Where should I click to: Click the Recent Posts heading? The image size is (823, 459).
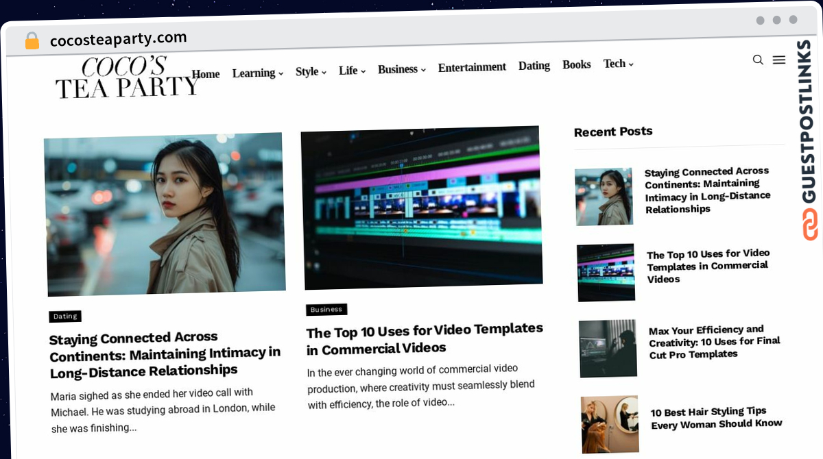[x=613, y=132]
